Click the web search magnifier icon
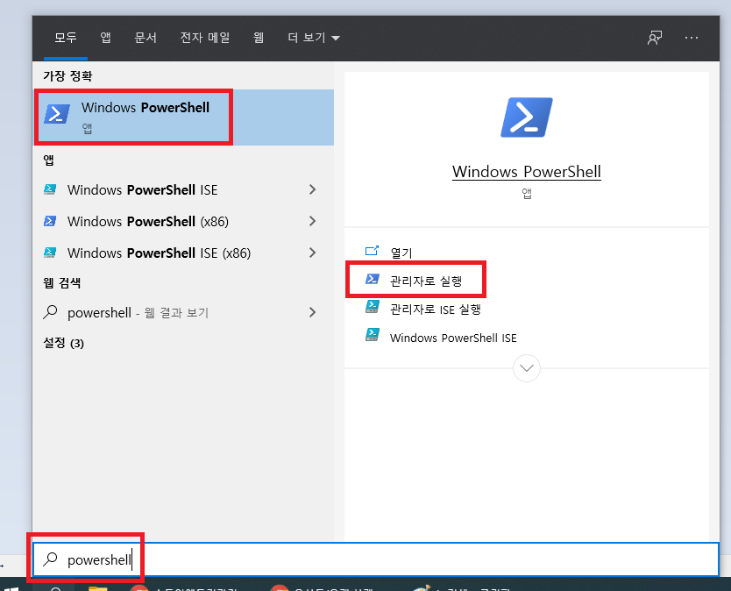This screenshot has height=591, width=731. coord(50,311)
